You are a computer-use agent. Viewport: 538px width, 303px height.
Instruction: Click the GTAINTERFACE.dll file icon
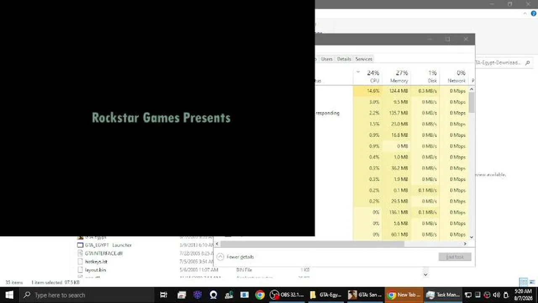coord(81,253)
